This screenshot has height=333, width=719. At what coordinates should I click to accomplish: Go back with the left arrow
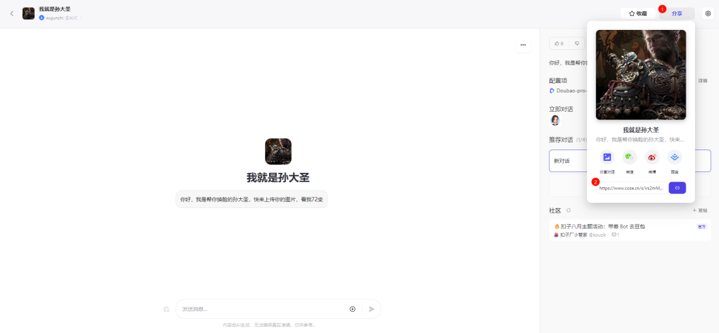pyautogui.click(x=12, y=13)
